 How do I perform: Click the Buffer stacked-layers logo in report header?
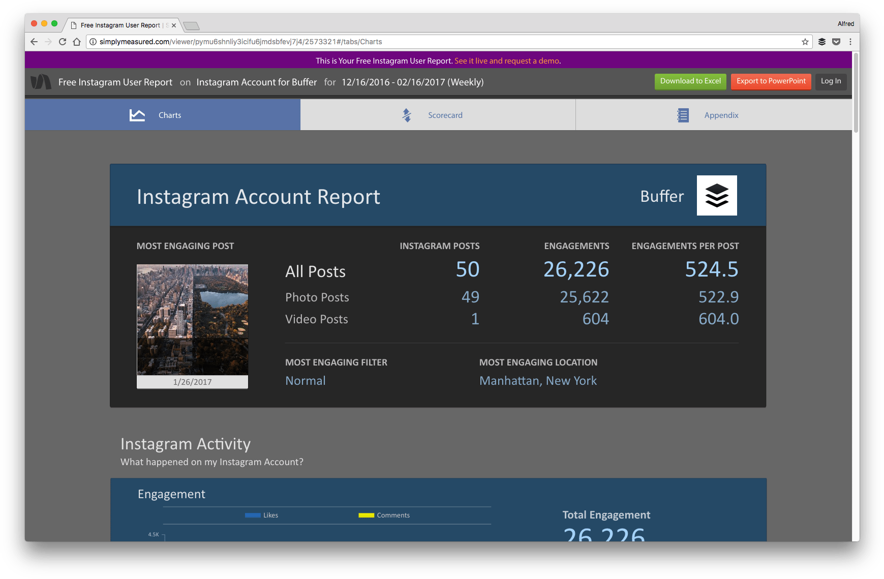(x=717, y=196)
